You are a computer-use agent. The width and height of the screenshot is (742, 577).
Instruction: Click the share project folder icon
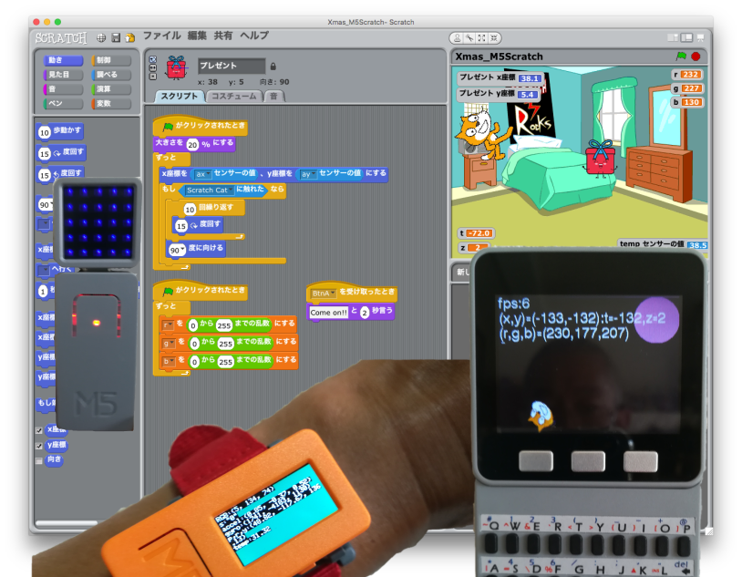(130, 37)
